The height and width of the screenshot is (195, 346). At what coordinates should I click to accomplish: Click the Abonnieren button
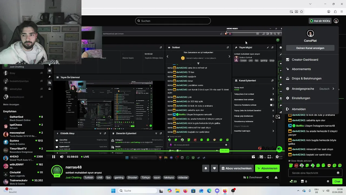pos(267,168)
